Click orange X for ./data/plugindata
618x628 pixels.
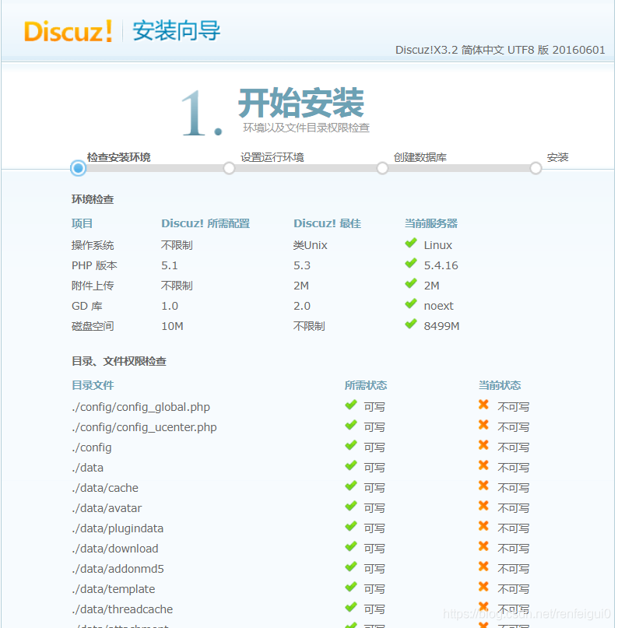[483, 526]
